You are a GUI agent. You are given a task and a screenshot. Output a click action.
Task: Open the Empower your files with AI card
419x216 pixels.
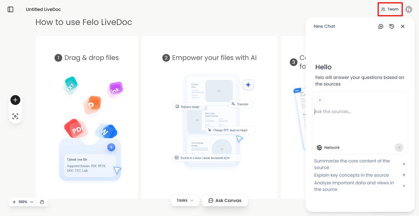[209, 117]
